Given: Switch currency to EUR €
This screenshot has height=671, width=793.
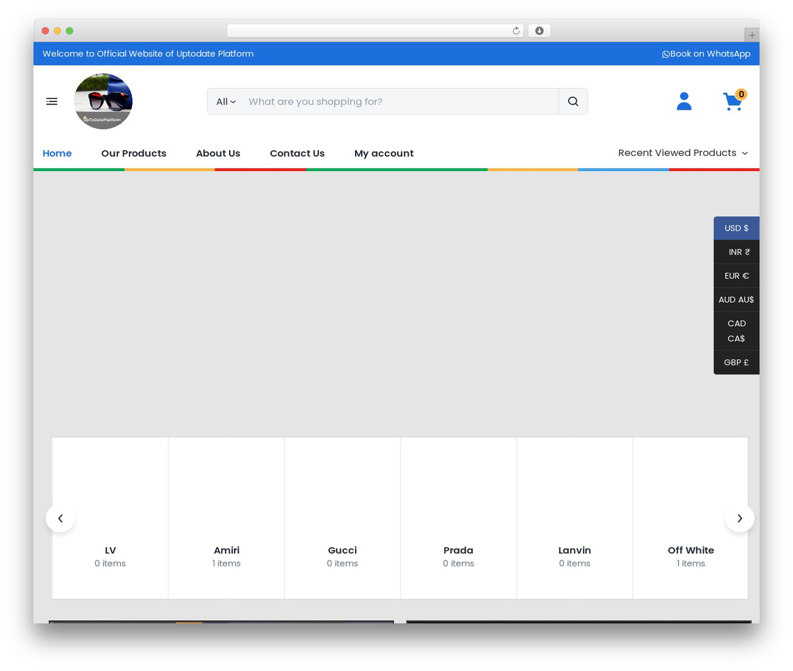Looking at the screenshot, I should pos(737,276).
